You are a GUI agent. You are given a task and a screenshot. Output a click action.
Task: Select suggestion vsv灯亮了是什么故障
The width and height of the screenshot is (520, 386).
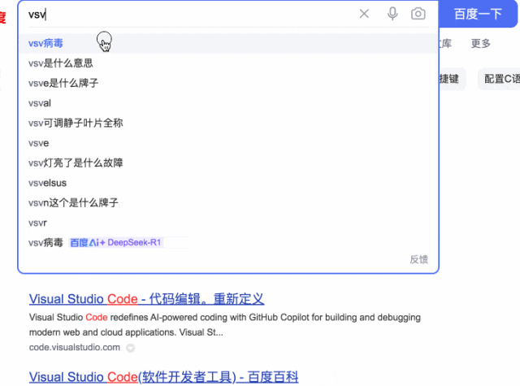(x=229, y=163)
